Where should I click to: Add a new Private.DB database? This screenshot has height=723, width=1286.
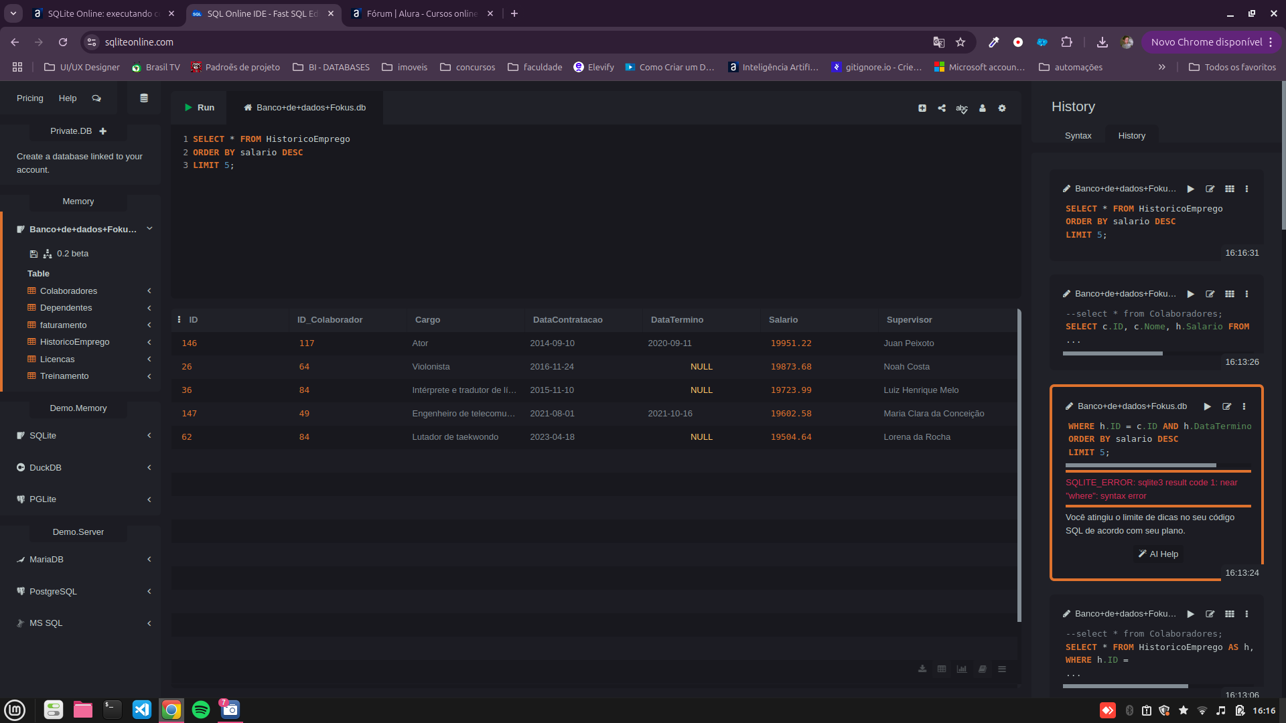point(103,131)
